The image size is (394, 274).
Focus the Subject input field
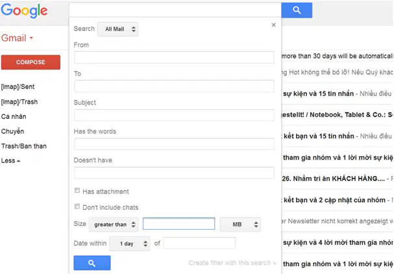click(x=174, y=115)
